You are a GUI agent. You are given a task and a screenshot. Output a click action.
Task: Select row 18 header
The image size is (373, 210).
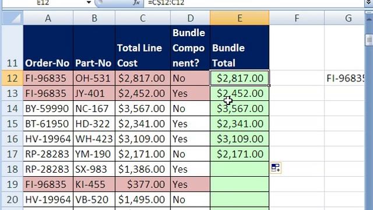13,169
